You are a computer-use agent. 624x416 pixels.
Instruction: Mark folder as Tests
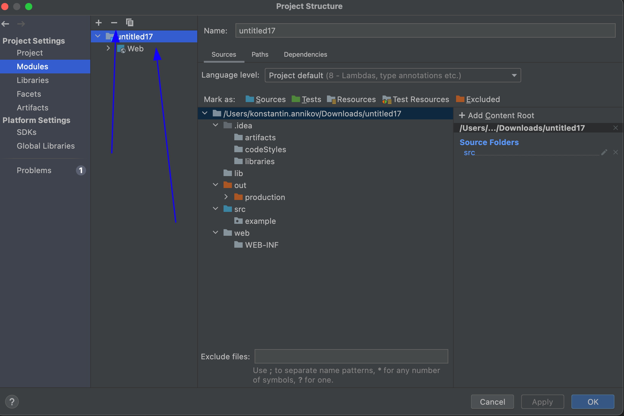click(306, 99)
